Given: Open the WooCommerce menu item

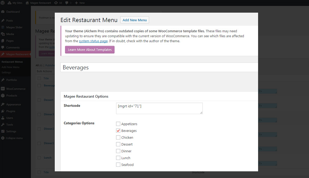Looking at the screenshot, I should click(16, 89).
